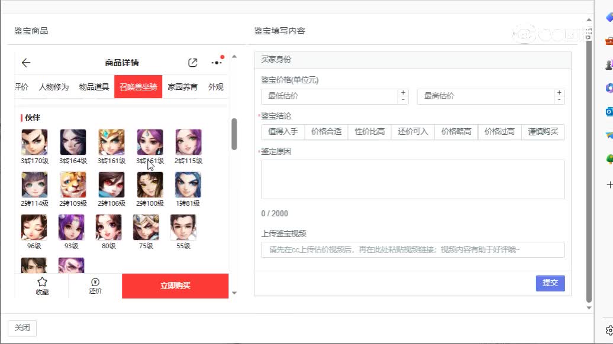Select partner avatar 3转170级

(34, 142)
